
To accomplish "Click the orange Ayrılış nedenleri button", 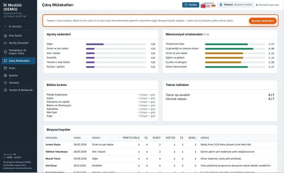I will point(263,21).
